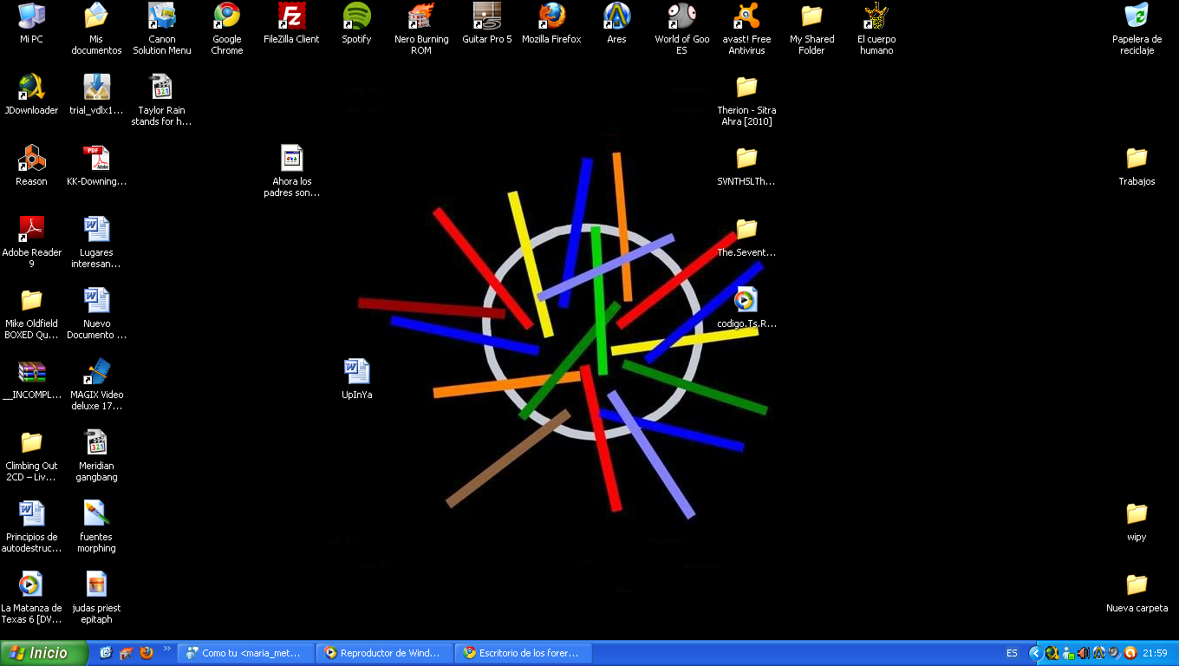Expand hidden tray icons with arrow button

click(x=1035, y=653)
